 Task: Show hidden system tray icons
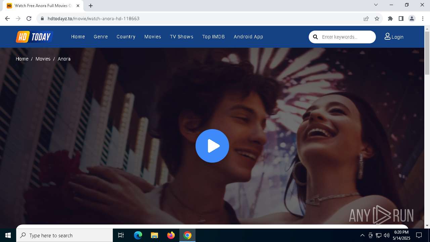click(x=362, y=235)
